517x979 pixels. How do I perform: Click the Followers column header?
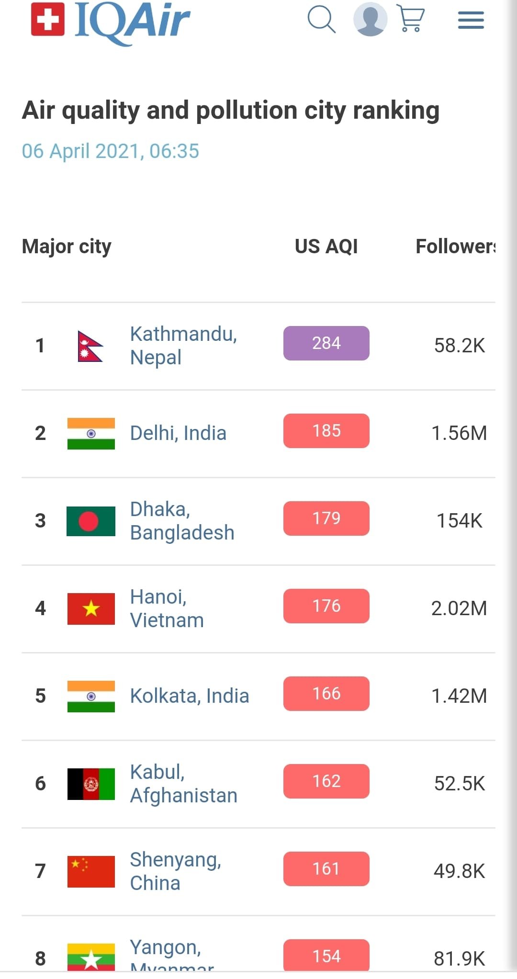point(455,246)
